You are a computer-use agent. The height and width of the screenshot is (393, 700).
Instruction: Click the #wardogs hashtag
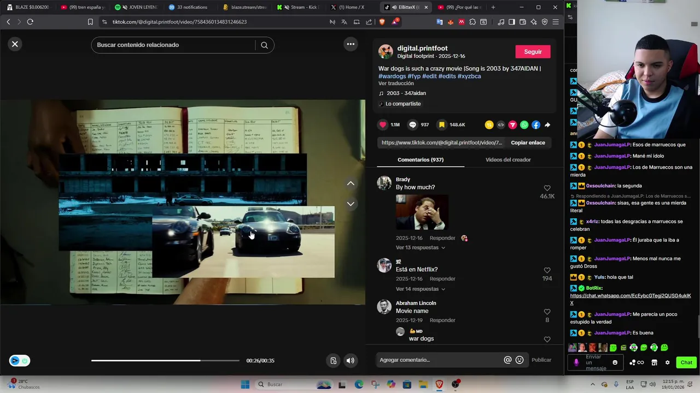coord(392,76)
